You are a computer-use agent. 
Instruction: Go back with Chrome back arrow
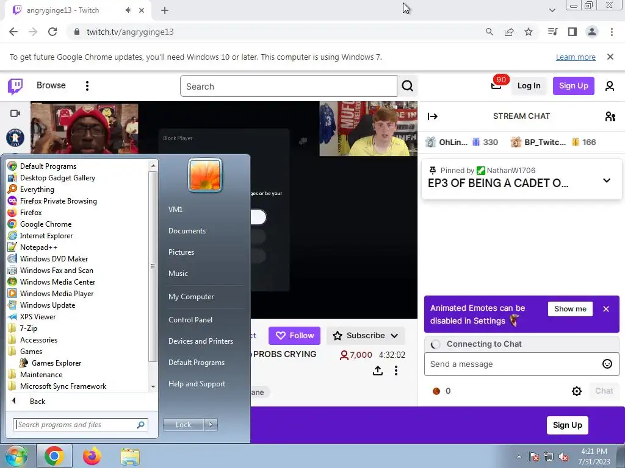[x=13, y=32]
